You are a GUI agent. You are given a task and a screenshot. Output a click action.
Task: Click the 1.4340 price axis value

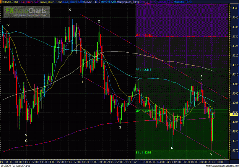(234, 18)
